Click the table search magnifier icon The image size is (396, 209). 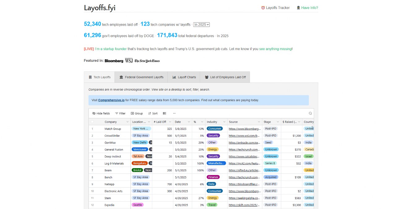tap(310, 113)
